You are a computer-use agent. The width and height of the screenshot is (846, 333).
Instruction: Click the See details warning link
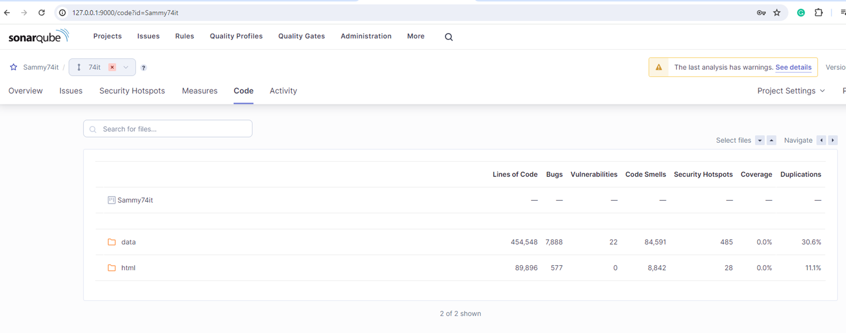(x=793, y=67)
